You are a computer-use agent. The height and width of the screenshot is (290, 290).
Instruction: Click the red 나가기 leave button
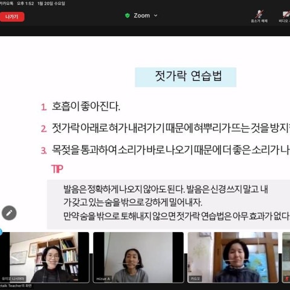(x=12, y=17)
